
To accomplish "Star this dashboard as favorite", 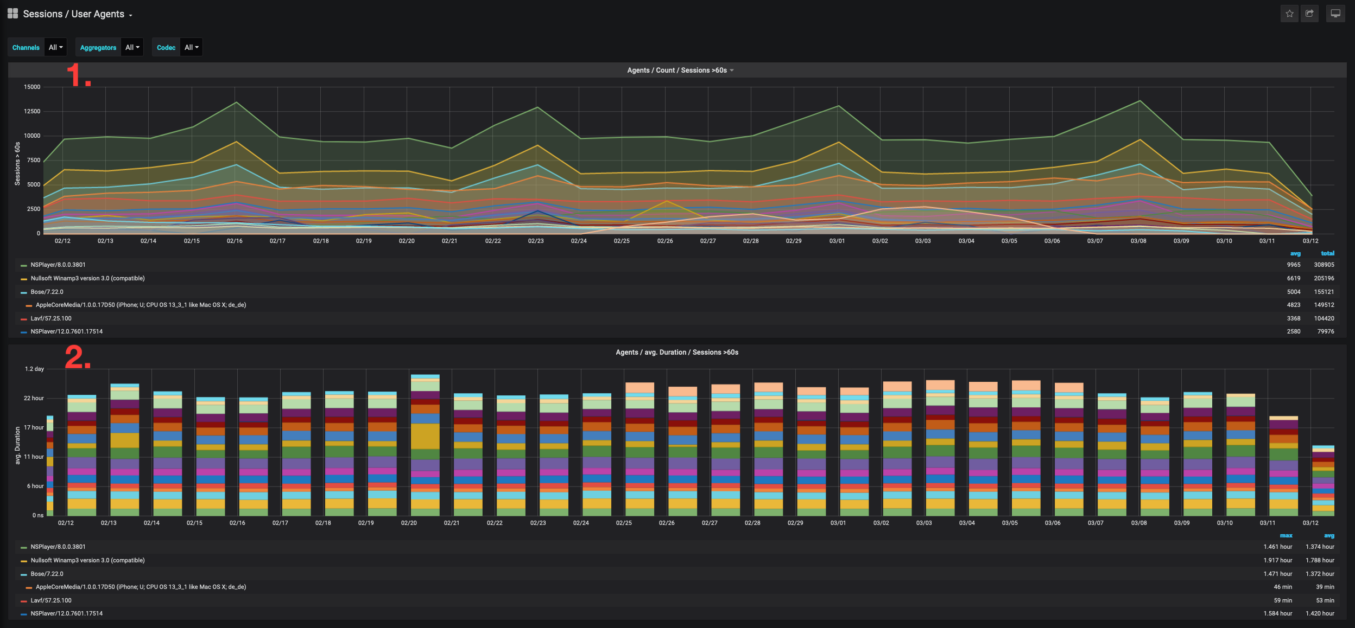I will [x=1289, y=14].
